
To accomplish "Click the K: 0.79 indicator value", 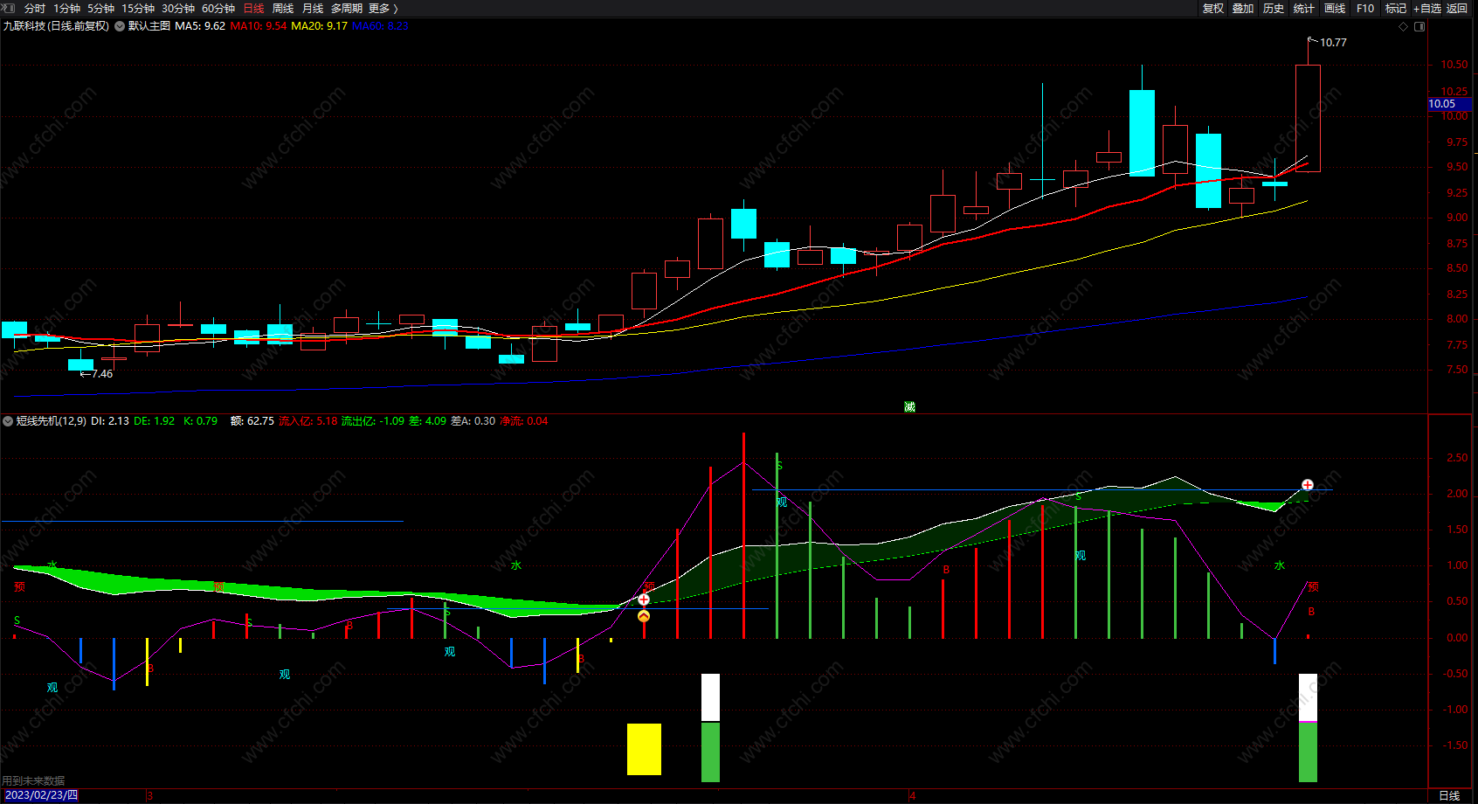I will click(x=200, y=421).
